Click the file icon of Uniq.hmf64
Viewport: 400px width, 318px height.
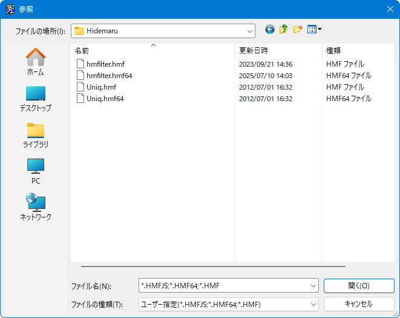click(80, 98)
